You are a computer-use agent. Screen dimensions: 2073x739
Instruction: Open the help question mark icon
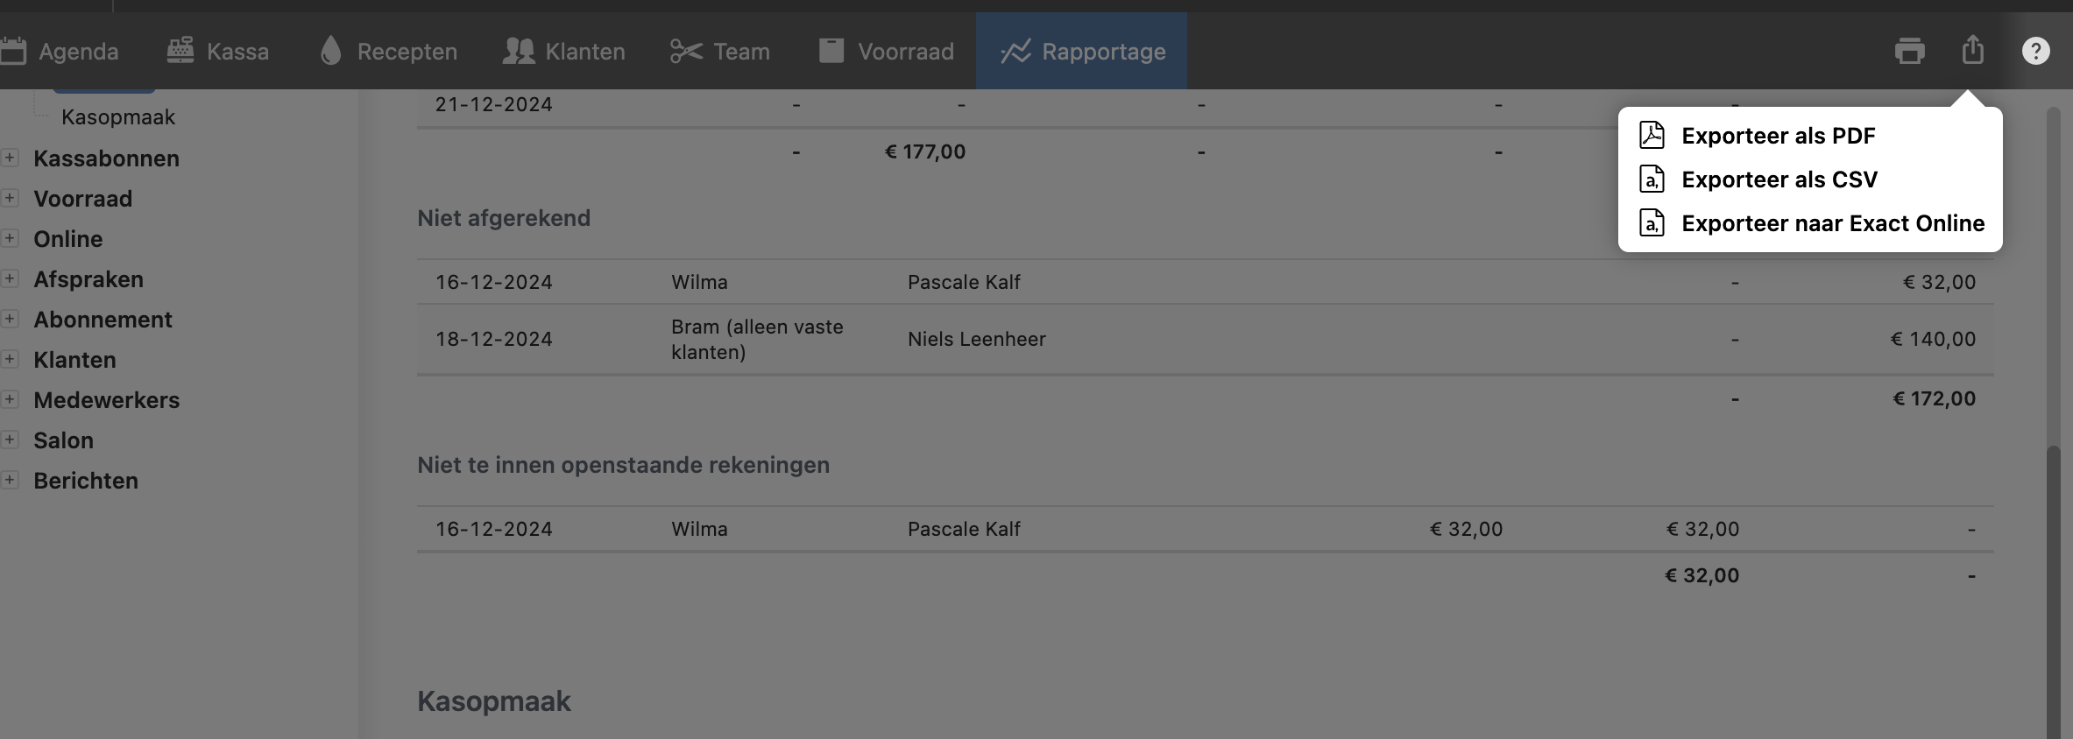[x=2035, y=51]
